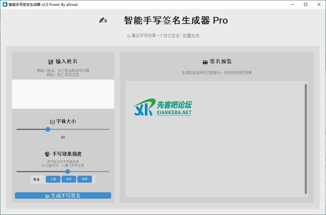Click the notepad icon next to 输入姓名
The width and height of the screenshot is (326, 215).
(51, 62)
